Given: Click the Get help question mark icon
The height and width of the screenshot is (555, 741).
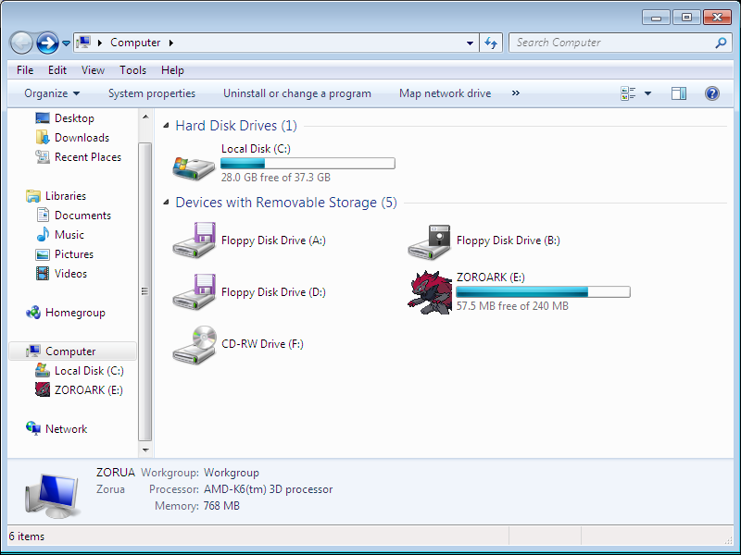Looking at the screenshot, I should coord(712,93).
